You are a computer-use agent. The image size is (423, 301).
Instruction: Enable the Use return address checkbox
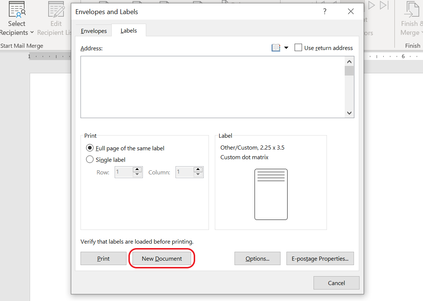[298, 48]
